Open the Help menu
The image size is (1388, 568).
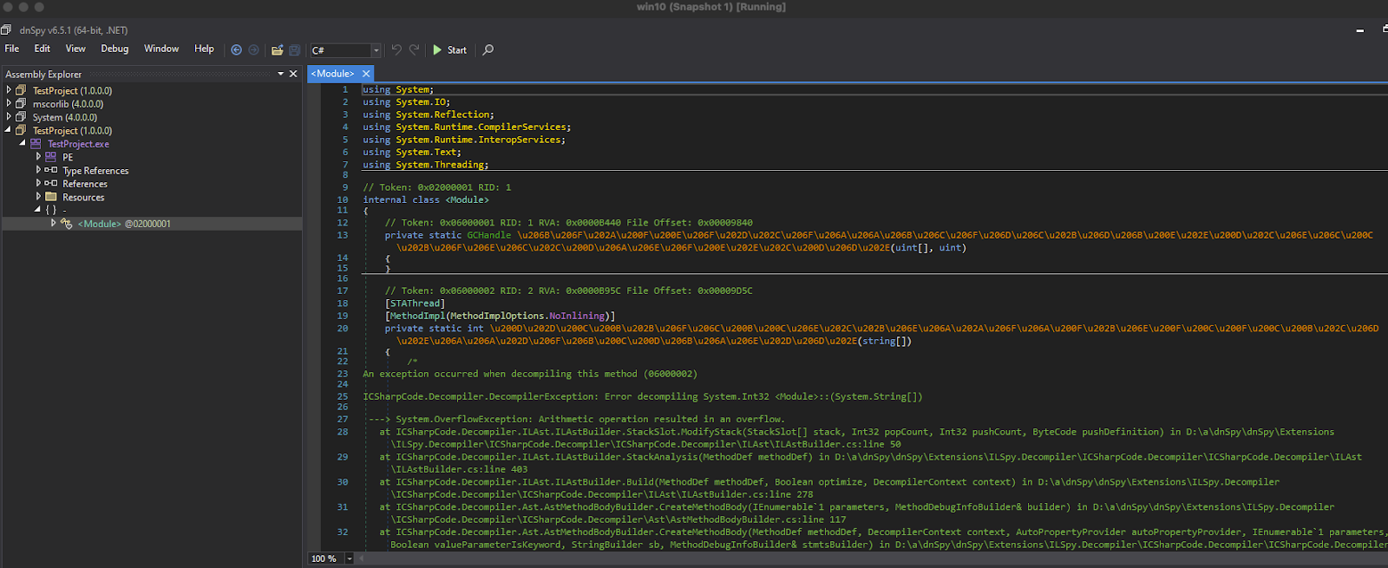click(x=204, y=49)
